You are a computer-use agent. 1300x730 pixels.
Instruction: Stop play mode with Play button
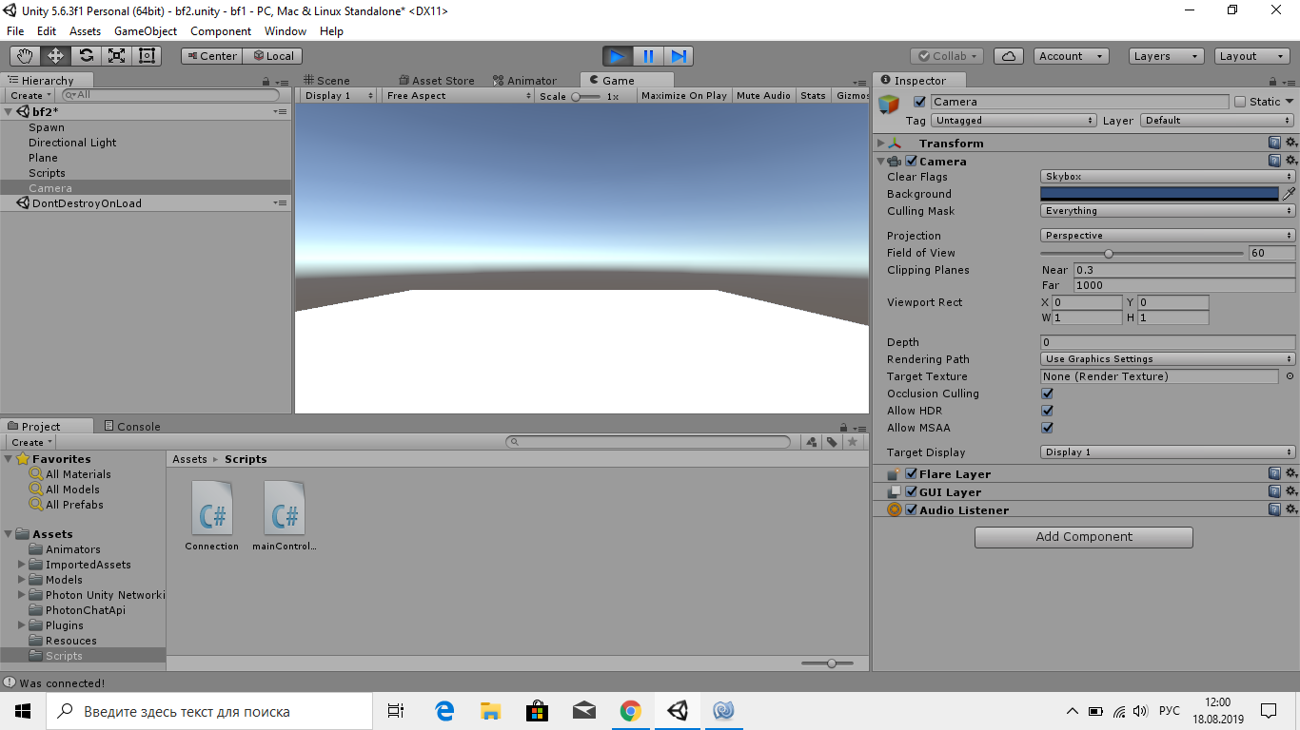pos(618,56)
